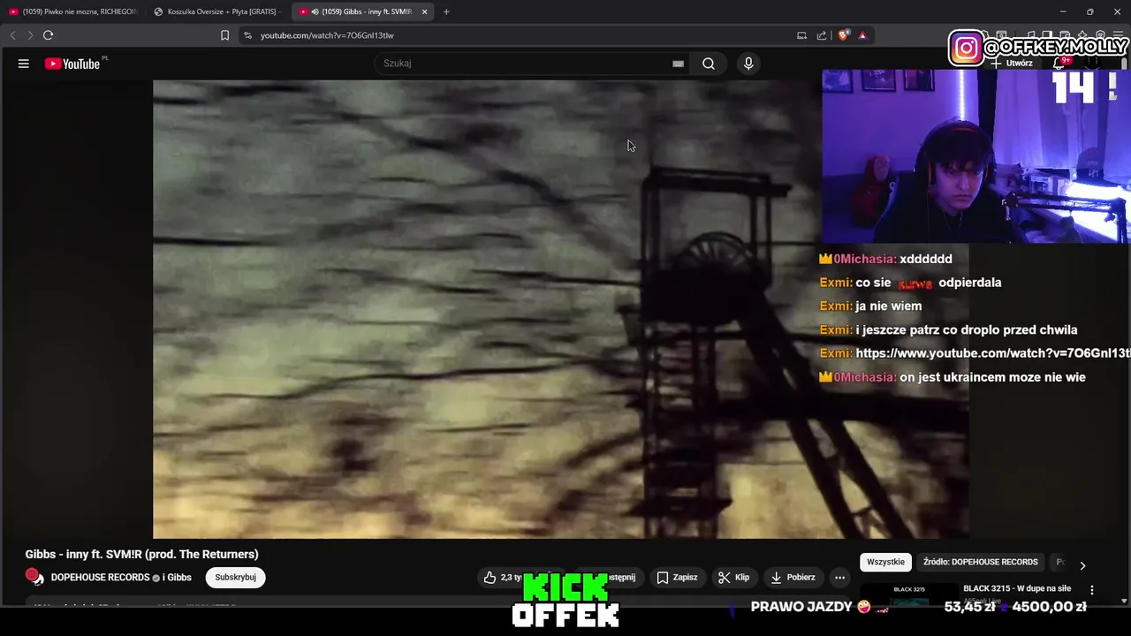Switch to the Piwko nie mozna browser tab
The width and height of the screenshot is (1131, 636).
coord(72,11)
